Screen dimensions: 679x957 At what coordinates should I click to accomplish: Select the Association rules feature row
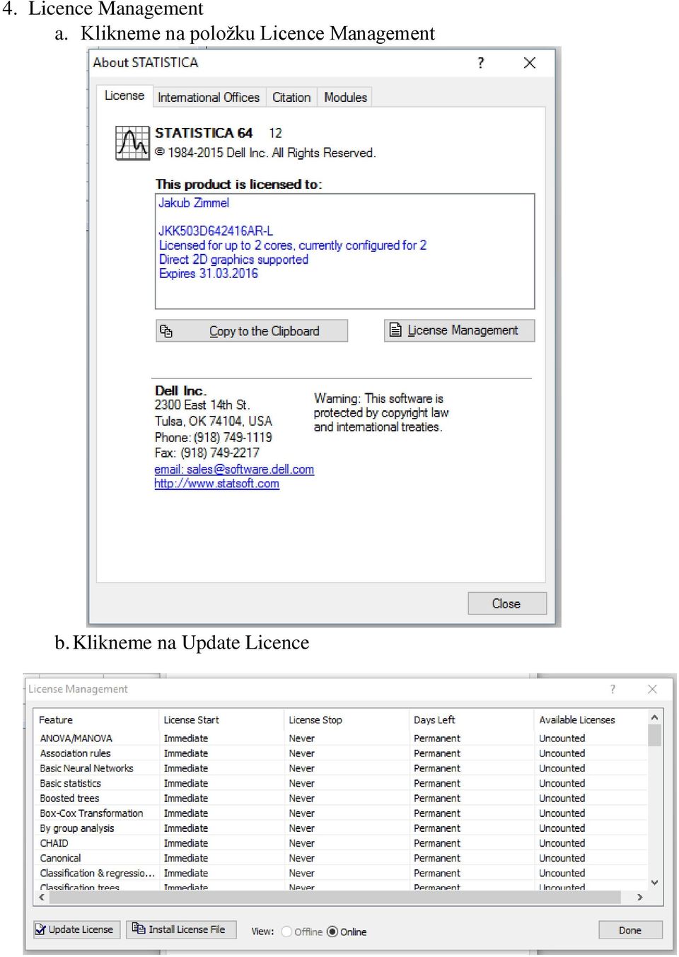tap(341, 753)
